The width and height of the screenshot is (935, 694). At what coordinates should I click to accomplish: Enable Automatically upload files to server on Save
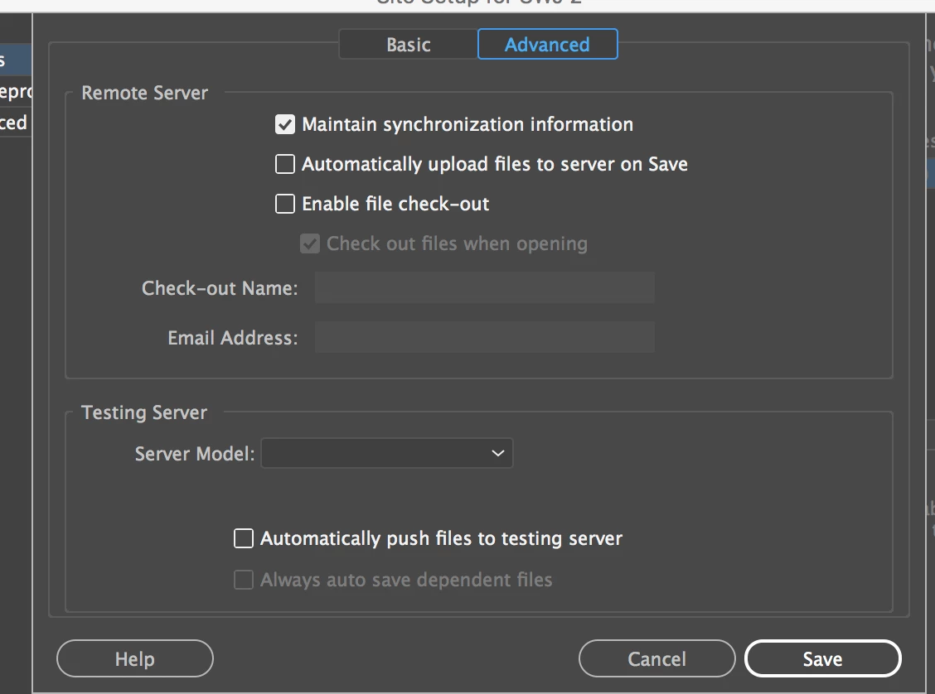pyautogui.click(x=285, y=164)
